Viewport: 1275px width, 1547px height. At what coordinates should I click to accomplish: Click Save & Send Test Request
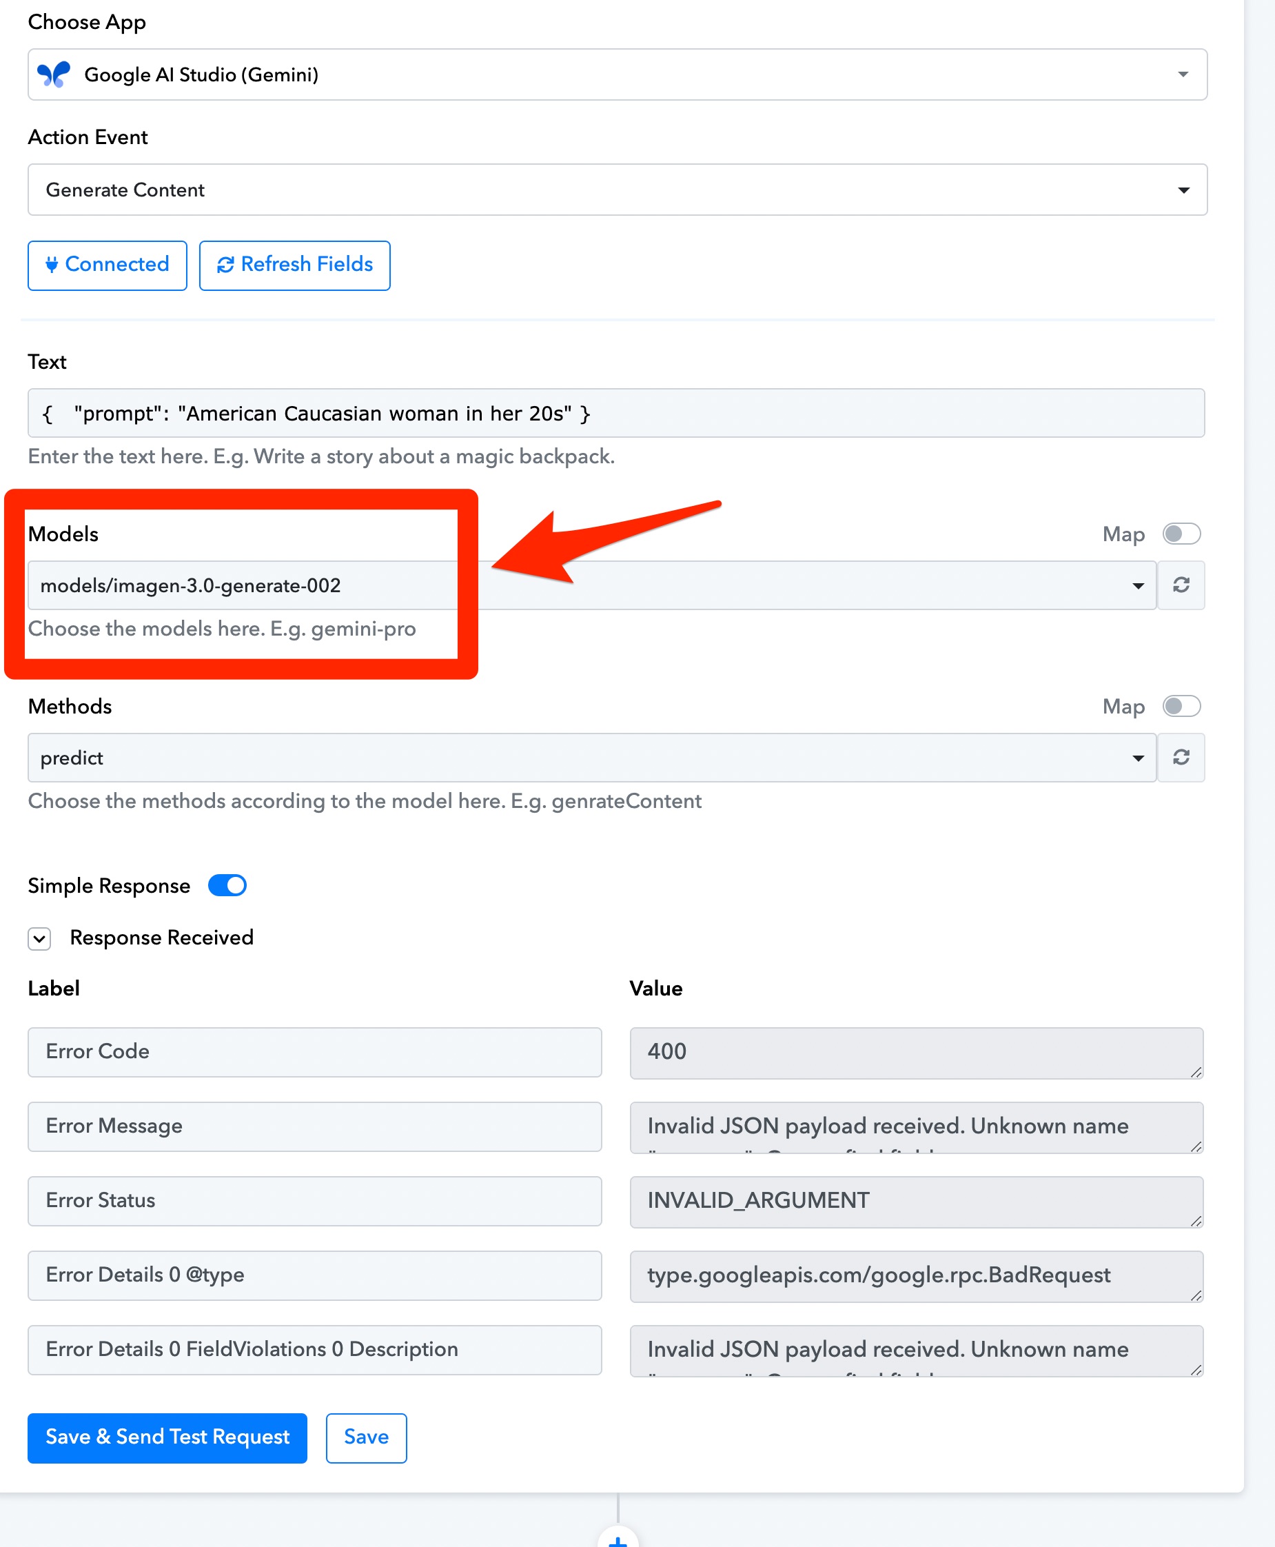tap(167, 1437)
